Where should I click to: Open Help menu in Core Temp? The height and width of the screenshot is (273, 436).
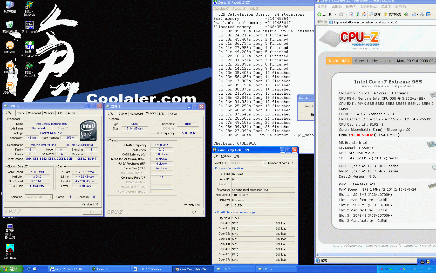pos(236,156)
